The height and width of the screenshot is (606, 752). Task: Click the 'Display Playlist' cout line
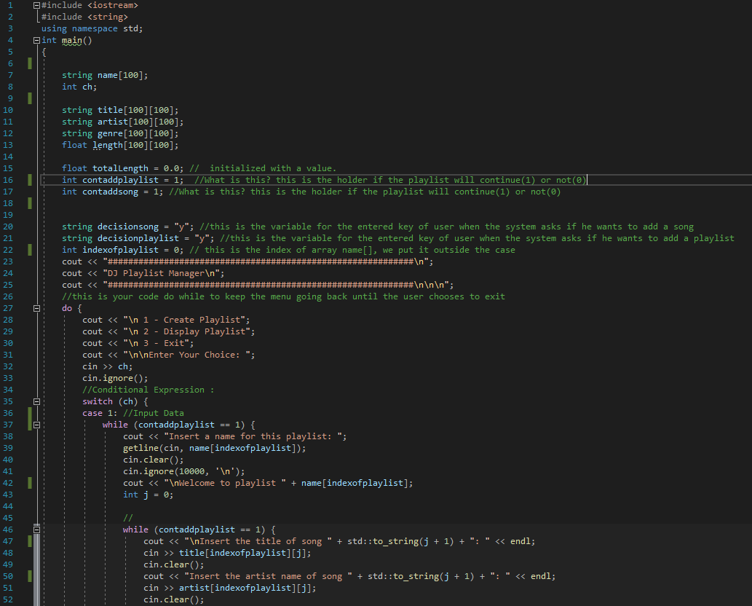168,331
